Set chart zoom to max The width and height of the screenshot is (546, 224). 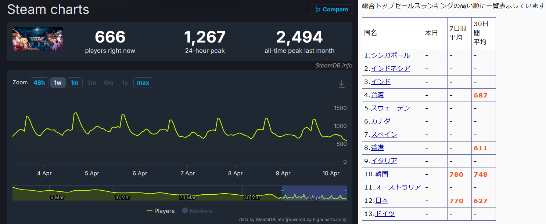143,82
